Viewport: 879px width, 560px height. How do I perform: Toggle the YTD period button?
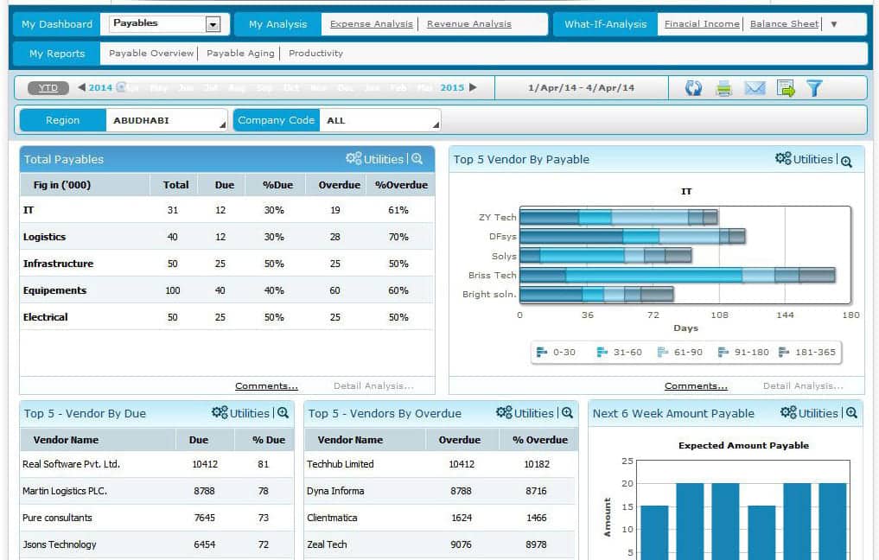click(x=48, y=88)
